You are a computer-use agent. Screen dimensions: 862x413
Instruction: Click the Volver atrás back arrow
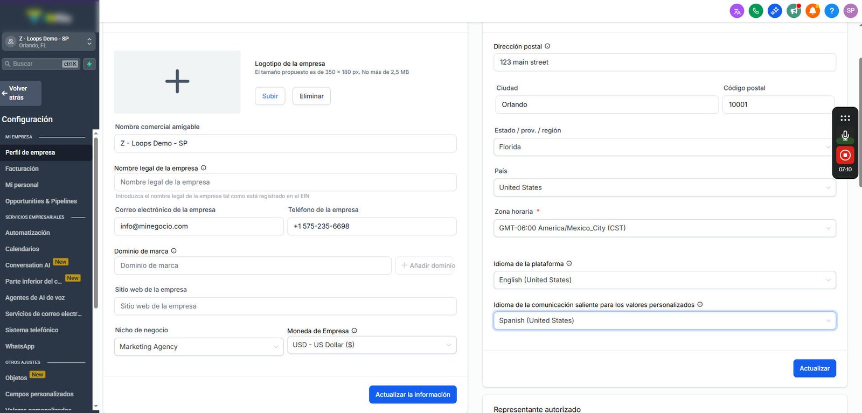tap(5, 93)
